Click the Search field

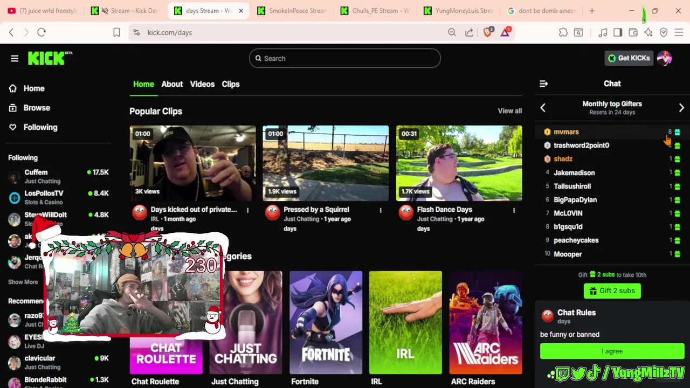click(345, 58)
